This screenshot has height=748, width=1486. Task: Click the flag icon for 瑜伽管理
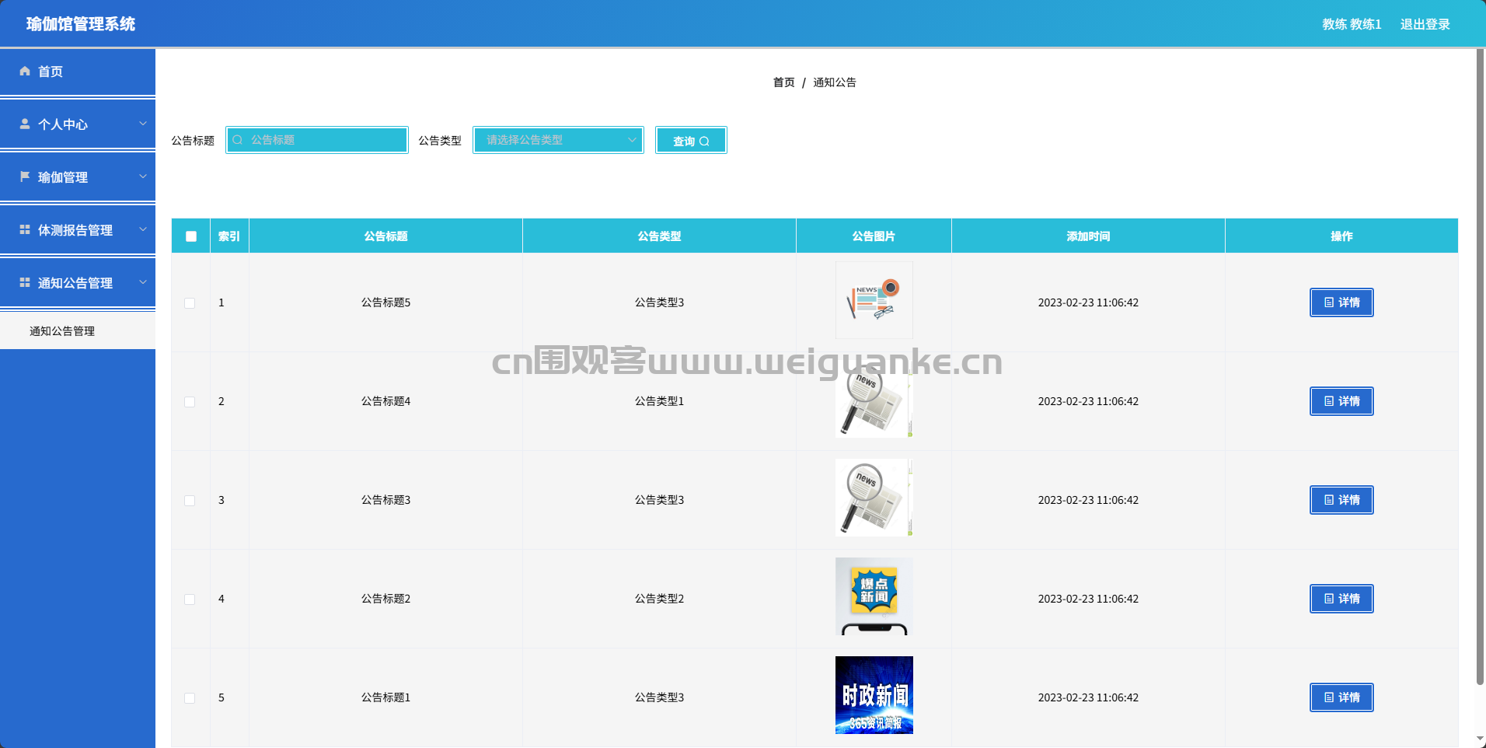pos(25,177)
